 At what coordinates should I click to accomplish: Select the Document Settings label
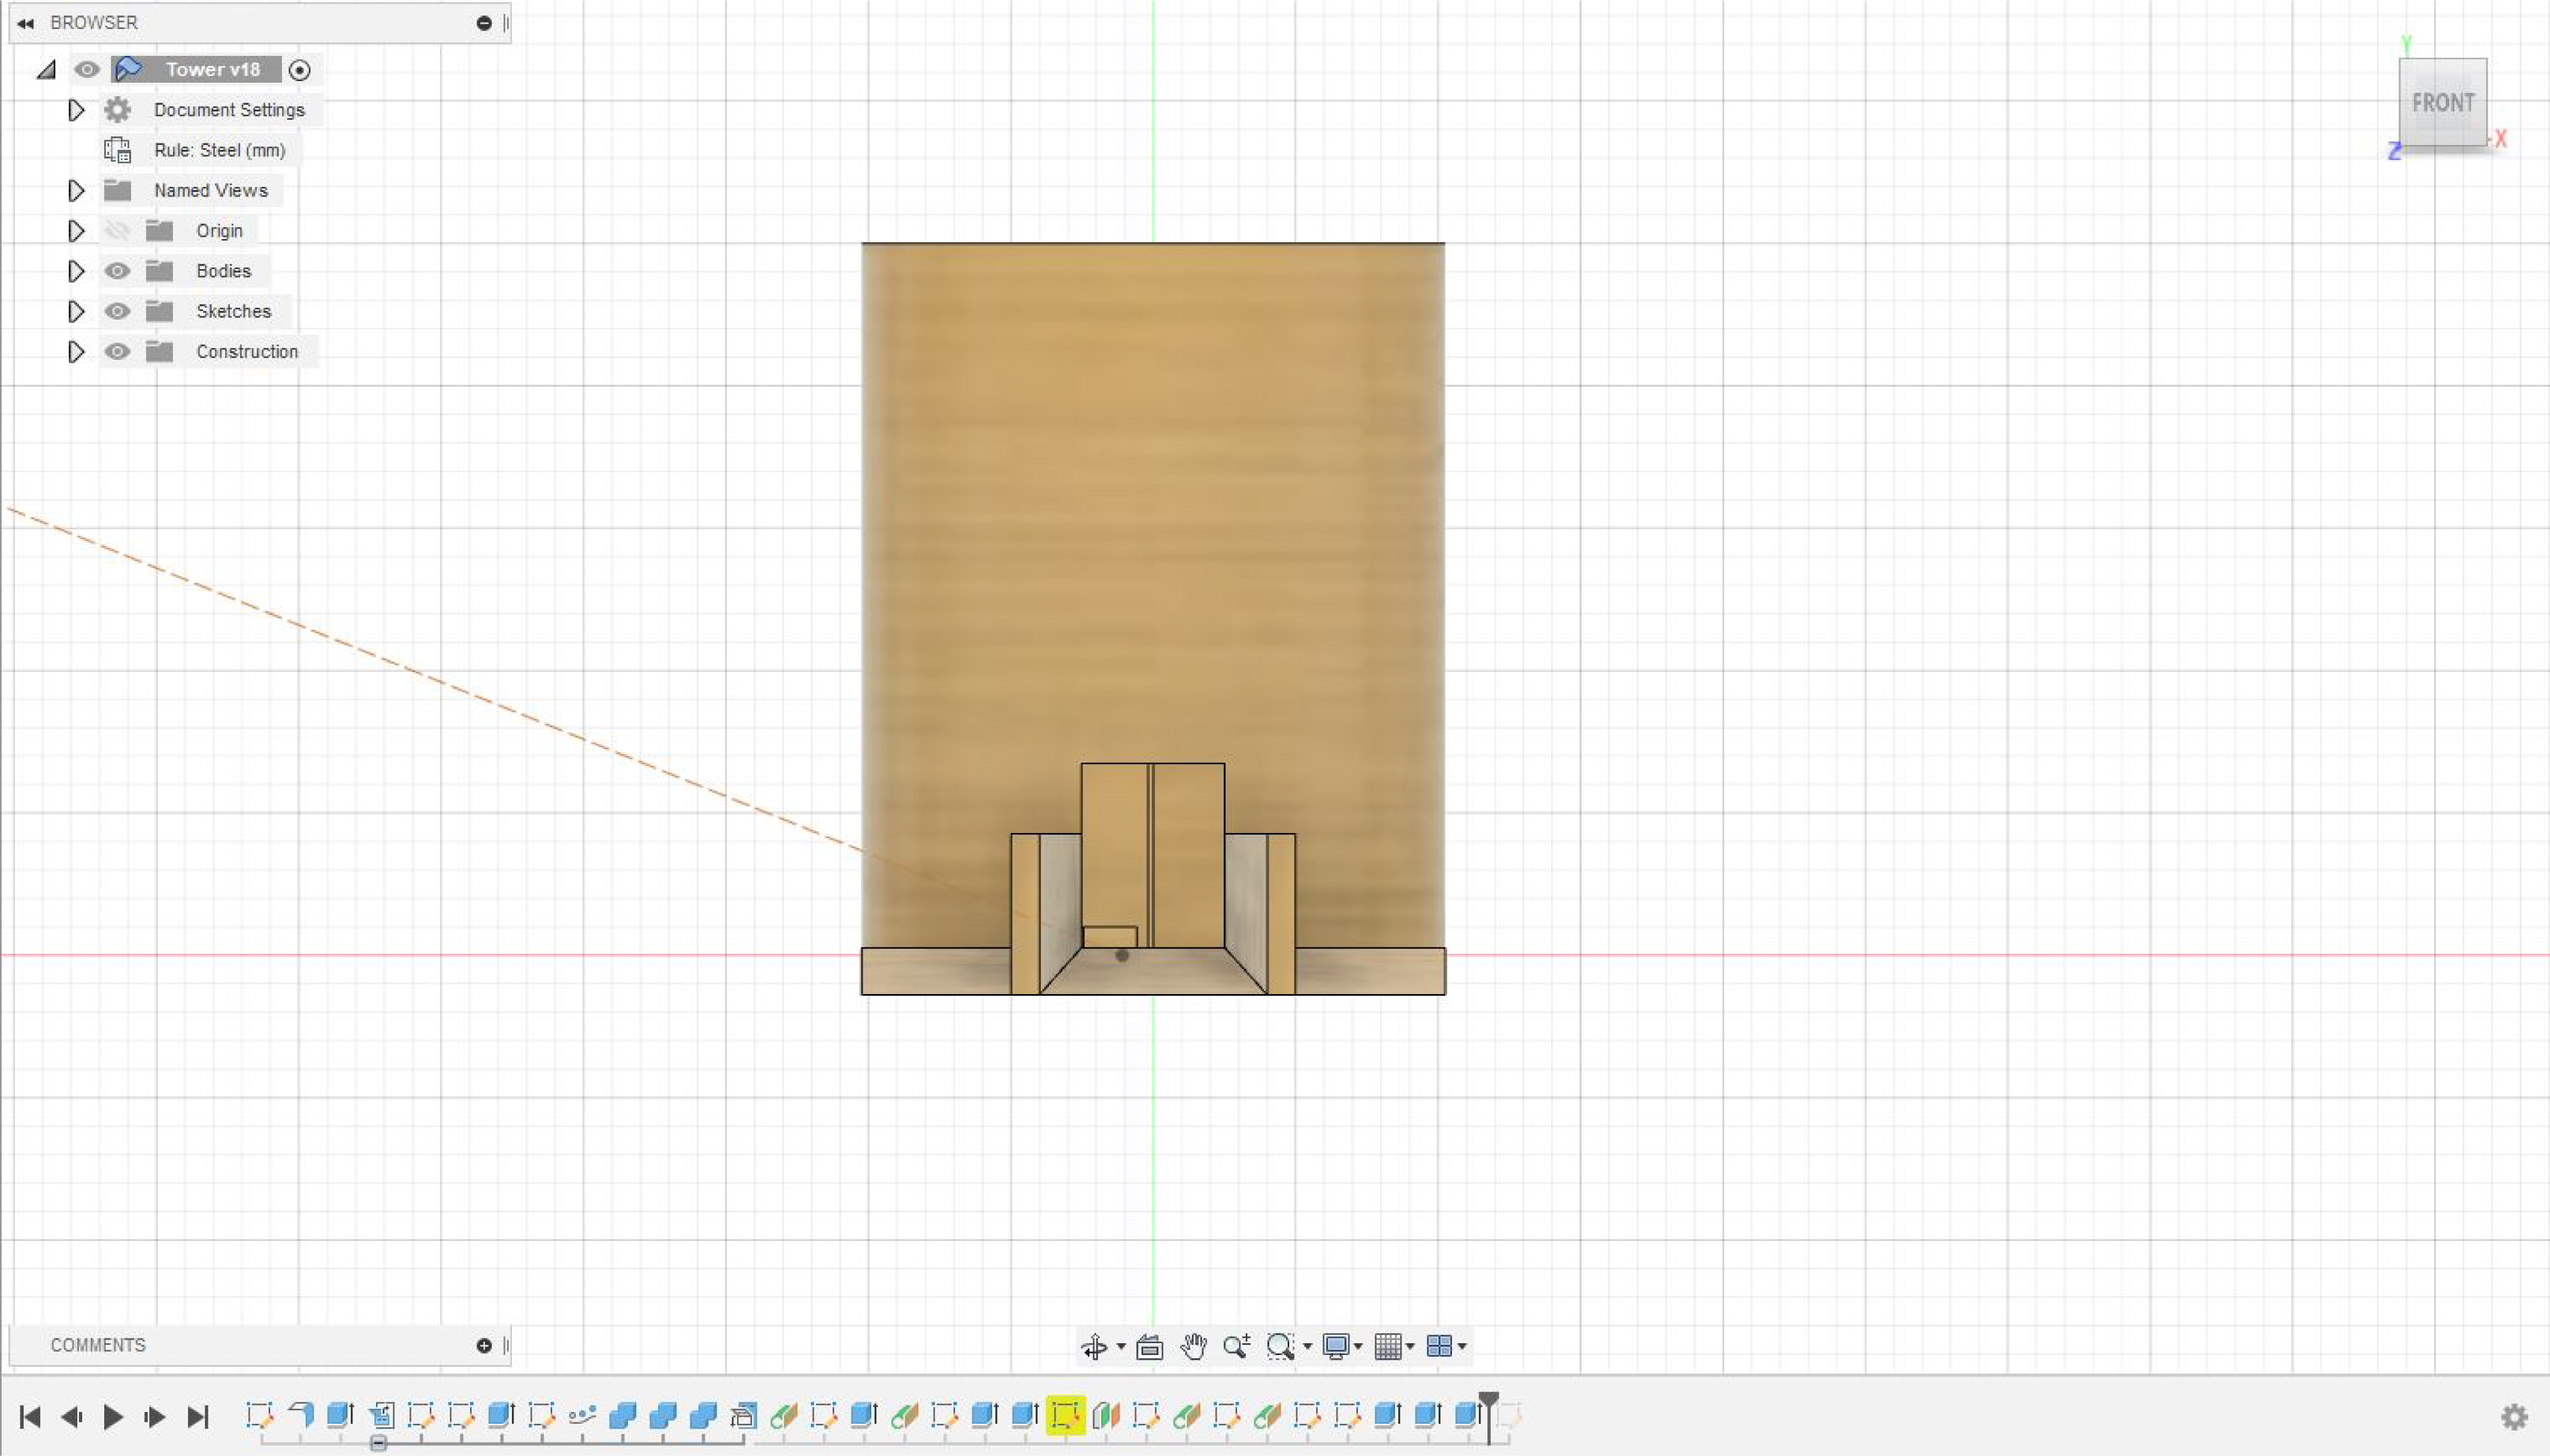tap(229, 110)
